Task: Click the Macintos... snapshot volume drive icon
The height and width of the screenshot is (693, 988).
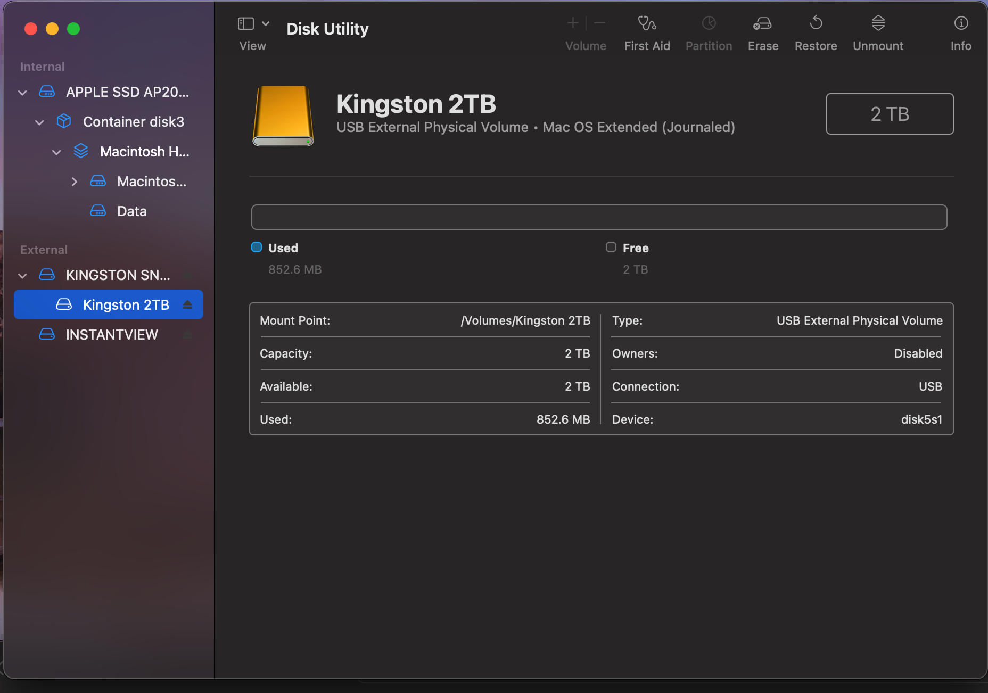Action: (x=98, y=181)
